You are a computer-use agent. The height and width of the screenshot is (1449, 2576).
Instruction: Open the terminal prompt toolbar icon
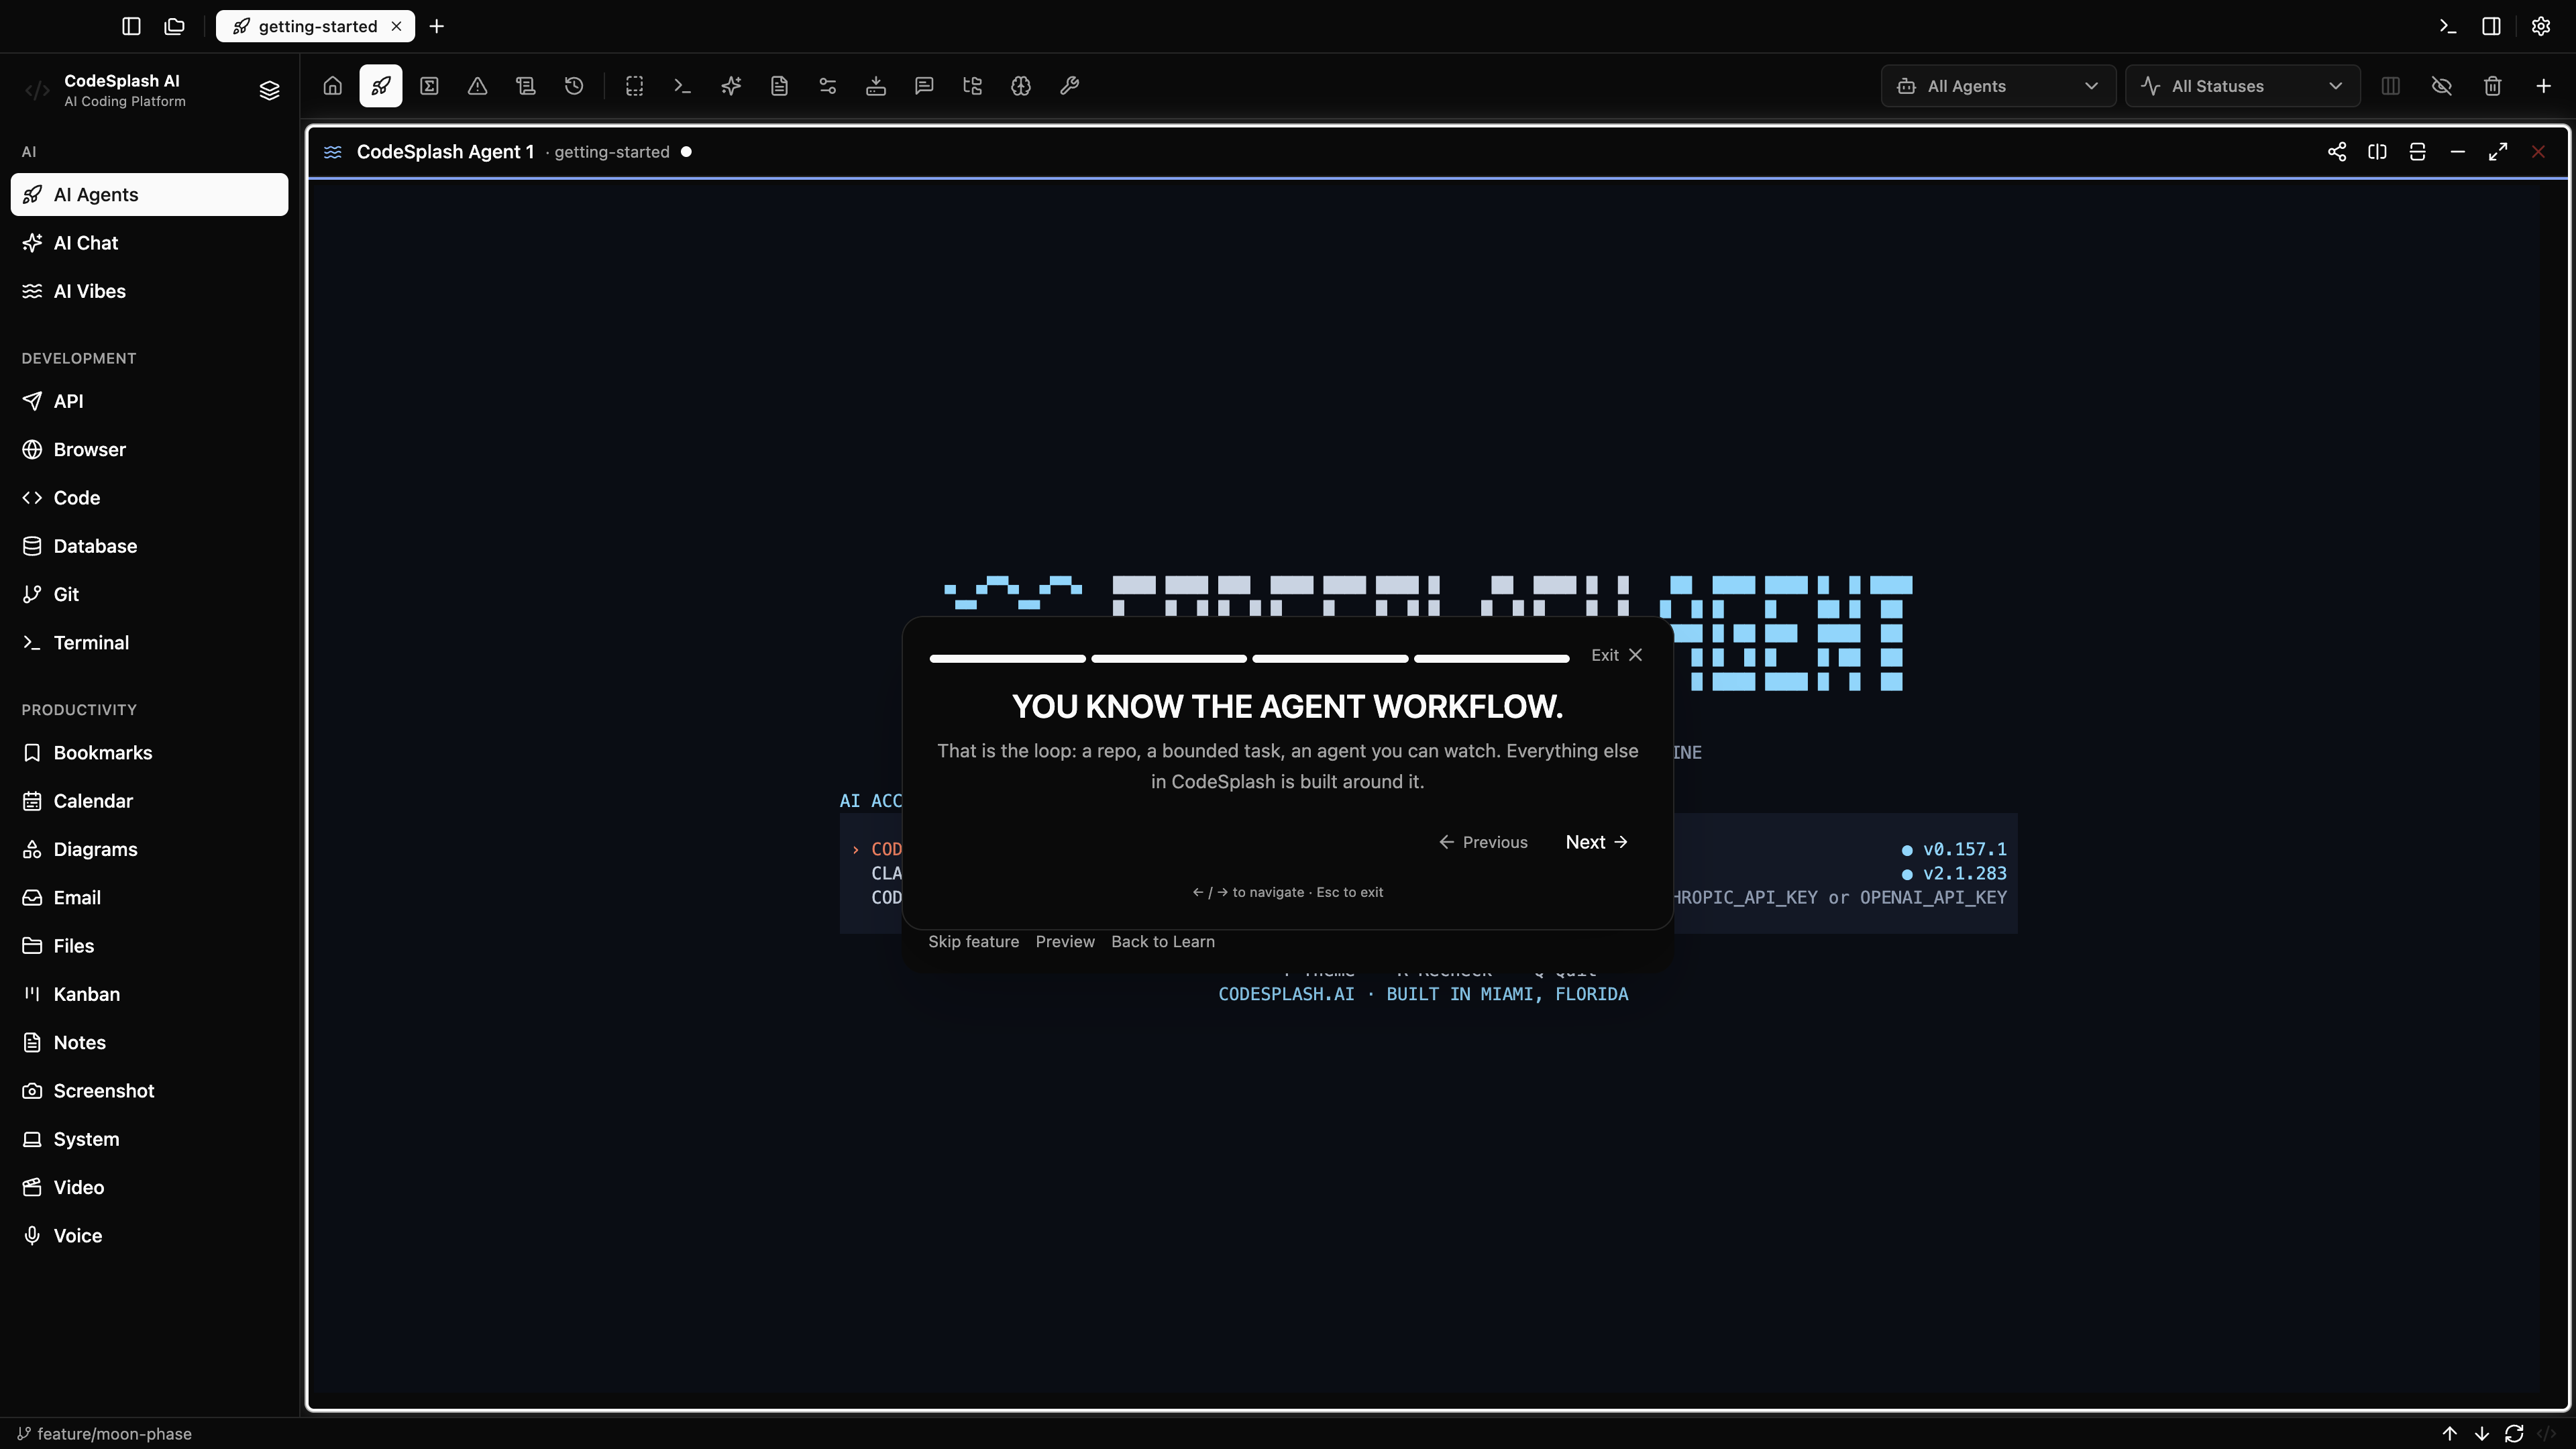683,86
